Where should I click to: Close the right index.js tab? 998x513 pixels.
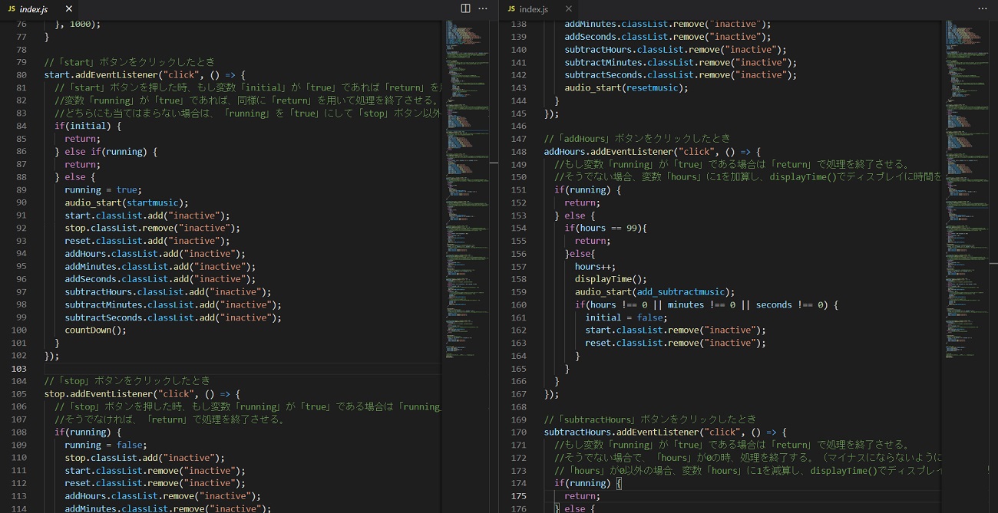pos(568,9)
